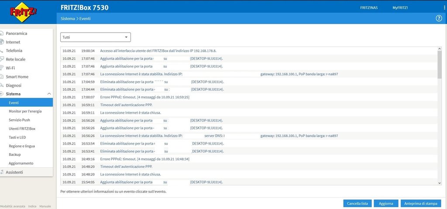Open the FRITZ!NAS link
447x209 pixels.
pyautogui.click(x=368, y=8)
